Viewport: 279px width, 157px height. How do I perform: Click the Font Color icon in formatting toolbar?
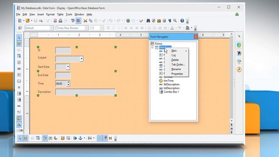[172, 28]
